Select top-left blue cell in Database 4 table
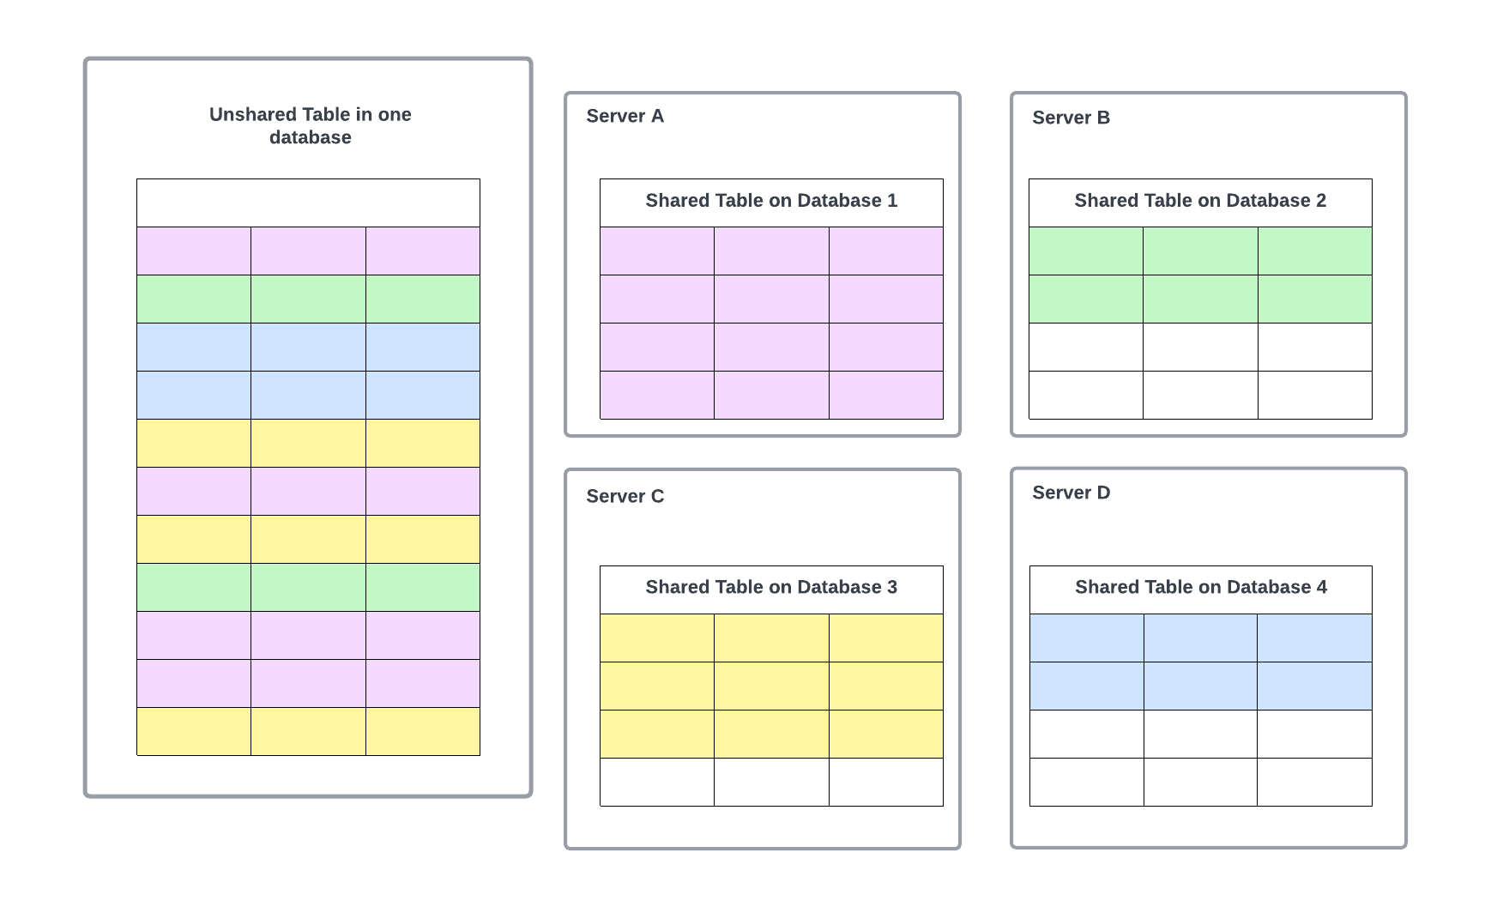The height and width of the screenshot is (907, 1491). (1086, 638)
